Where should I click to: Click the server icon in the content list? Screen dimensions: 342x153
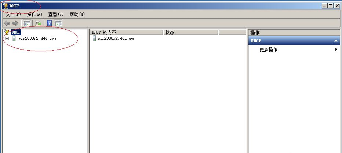94,38
